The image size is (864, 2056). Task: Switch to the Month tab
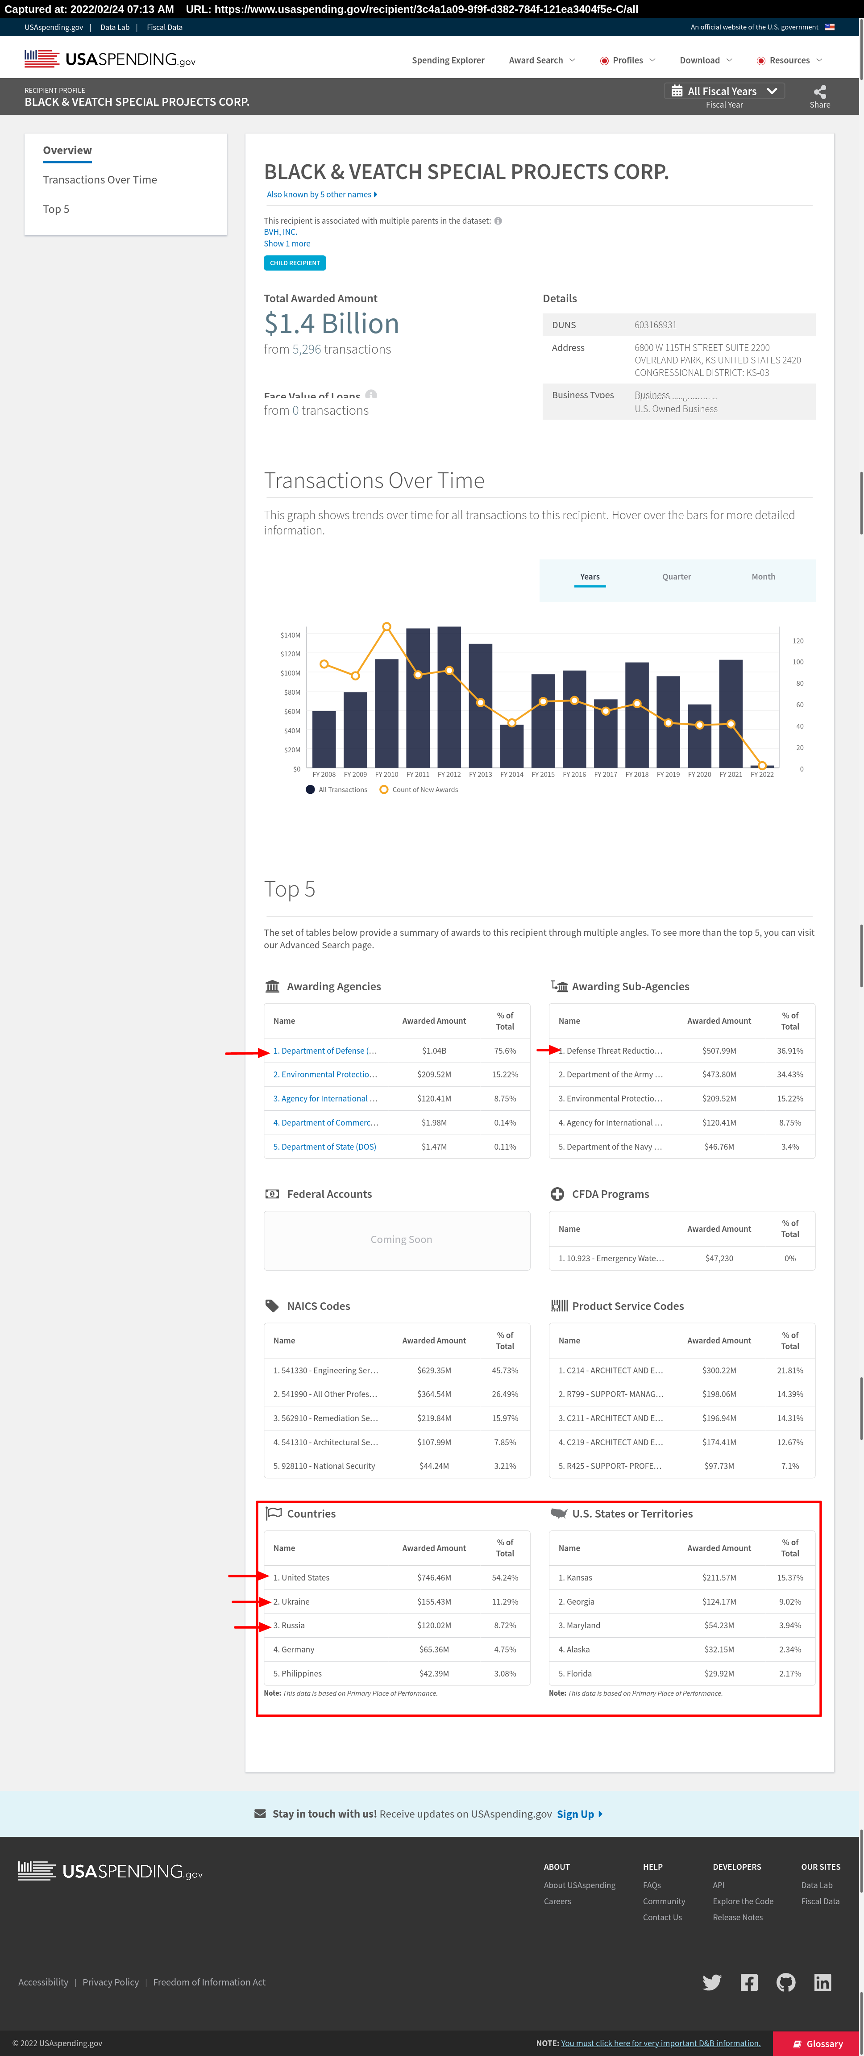point(763,577)
